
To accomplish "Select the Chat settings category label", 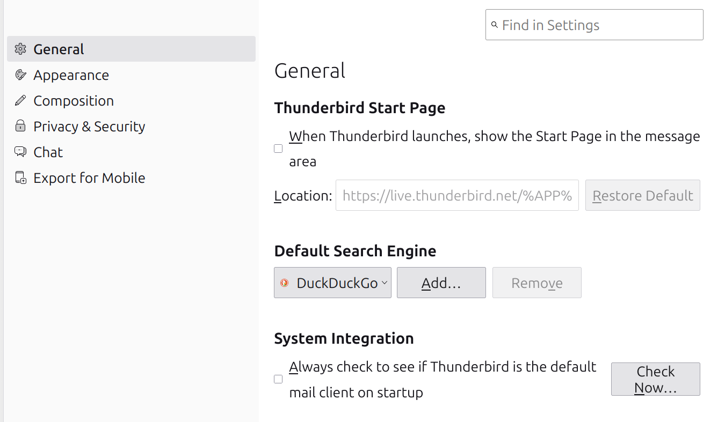I will click(x=48, y=152).
